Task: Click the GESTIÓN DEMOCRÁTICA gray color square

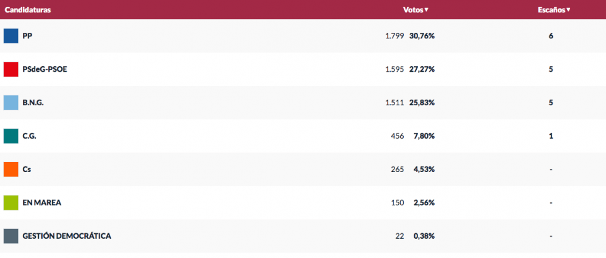Action: (x=11, y=236)
